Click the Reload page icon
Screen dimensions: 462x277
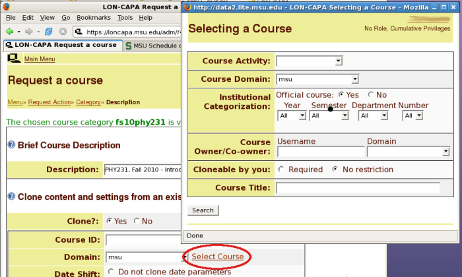coord(49,31)
